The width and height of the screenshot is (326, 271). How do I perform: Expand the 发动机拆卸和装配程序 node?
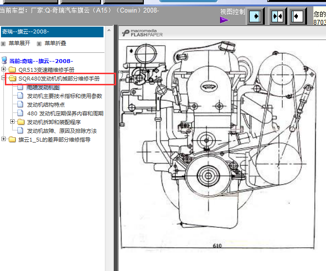(x=12, y=122)
